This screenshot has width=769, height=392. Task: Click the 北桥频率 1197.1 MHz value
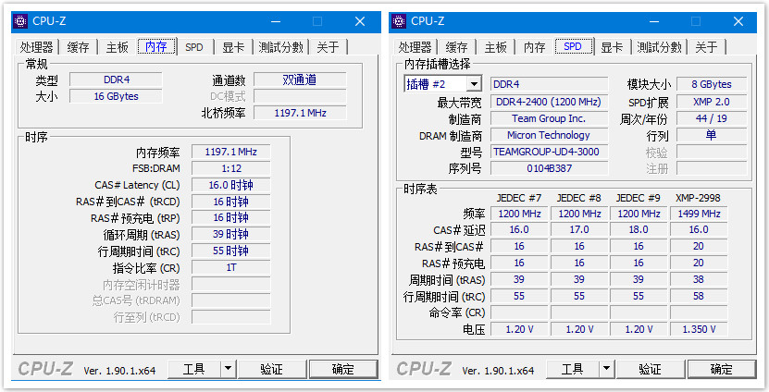click(x=300, y=113)
